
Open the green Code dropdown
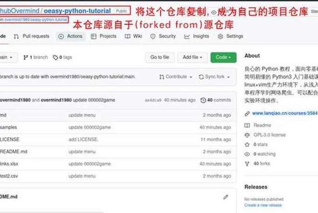(224, 57)
